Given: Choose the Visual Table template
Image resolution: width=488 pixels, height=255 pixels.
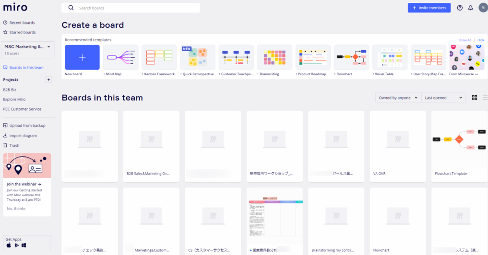Looking at the screenshot, I should pyautogui.click(x=390, y=57).
